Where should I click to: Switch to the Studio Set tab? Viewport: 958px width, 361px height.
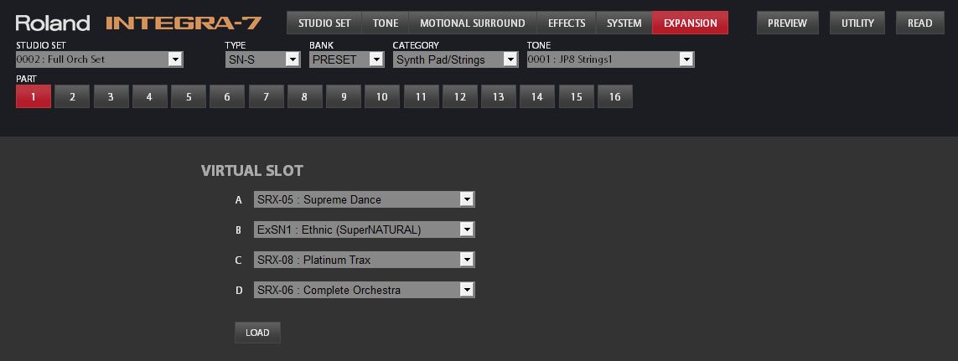tap(324, 23)
